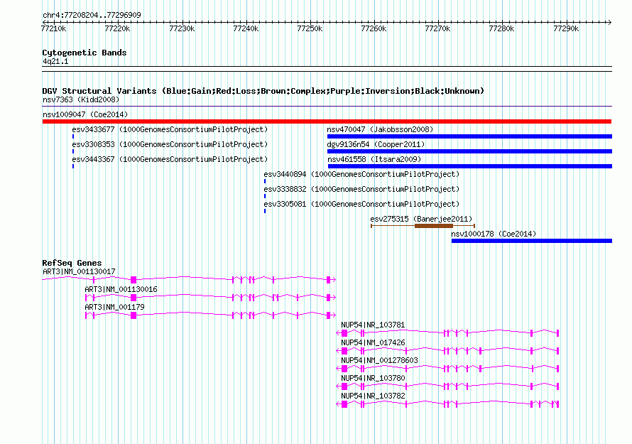Click the 77270k ruler tick label
632x444 pixels.
tap(437, 28)
